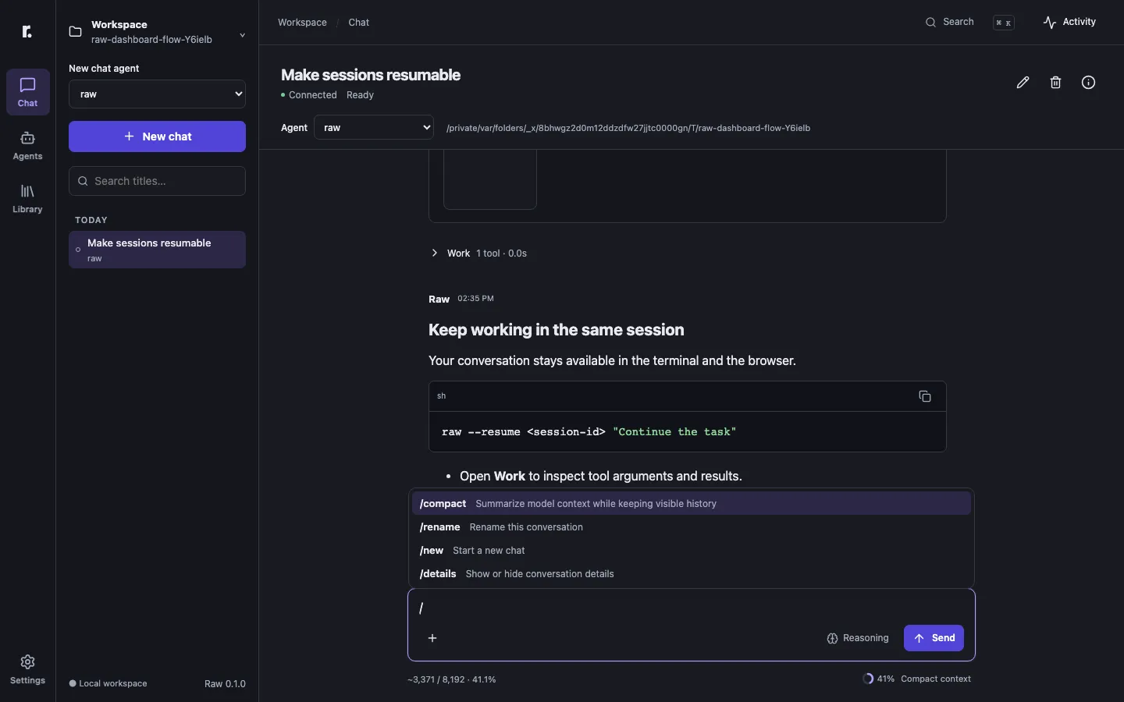1124x702 pixels.
Task: Click the Connected status label
Action: coord(309,95)
